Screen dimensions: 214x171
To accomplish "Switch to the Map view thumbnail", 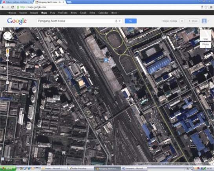I will [205, 35].
